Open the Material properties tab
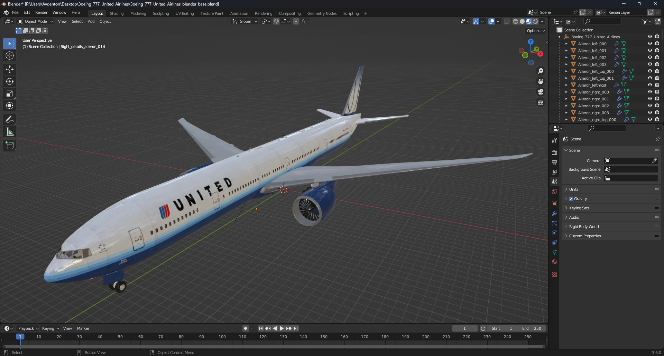The width and height of the screenshot is (664, 356). [554, 262]
